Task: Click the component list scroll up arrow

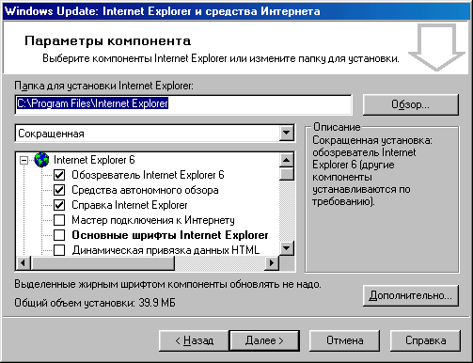Action: [x=287, y=161]
